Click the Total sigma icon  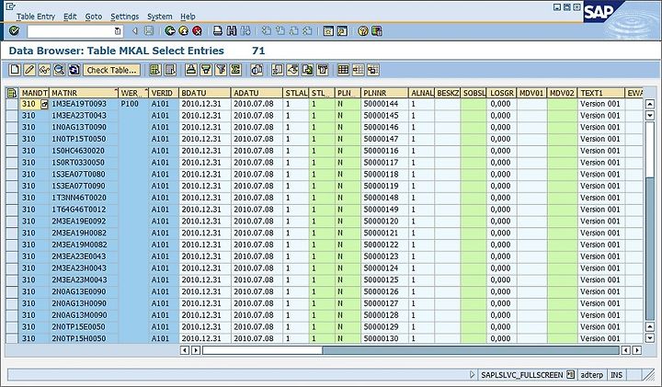click(x=235, y=70)
